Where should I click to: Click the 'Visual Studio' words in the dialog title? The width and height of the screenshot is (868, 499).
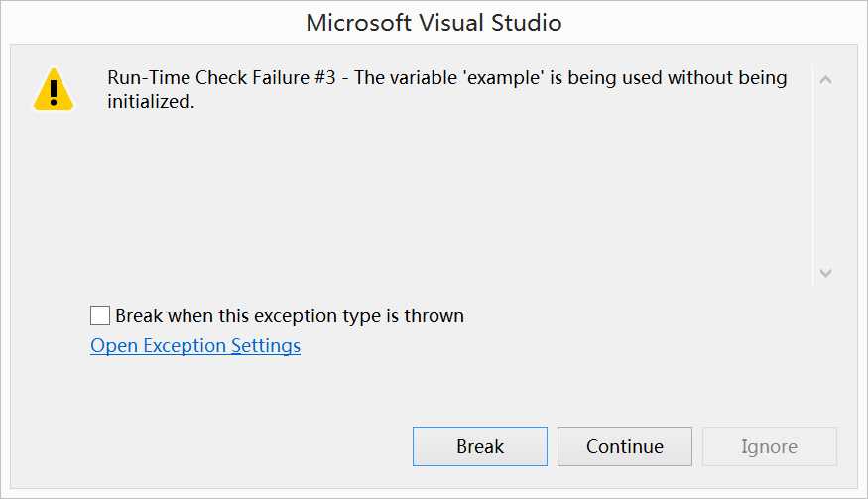click(x=490, y=23)
